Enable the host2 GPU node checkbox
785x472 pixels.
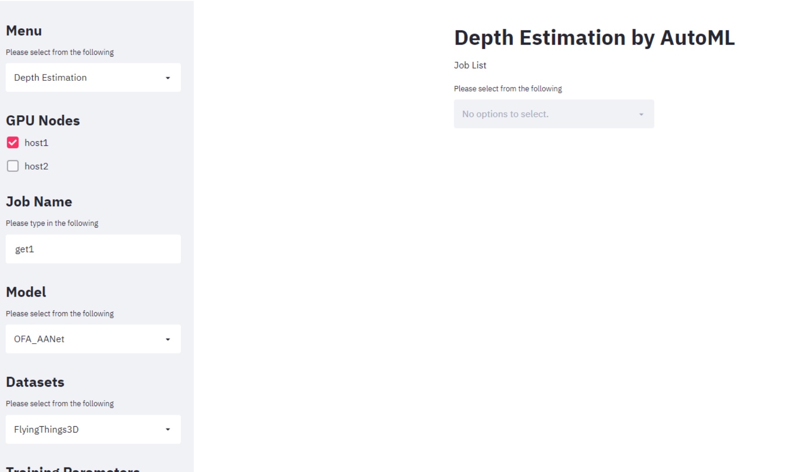tap(13, 166)
